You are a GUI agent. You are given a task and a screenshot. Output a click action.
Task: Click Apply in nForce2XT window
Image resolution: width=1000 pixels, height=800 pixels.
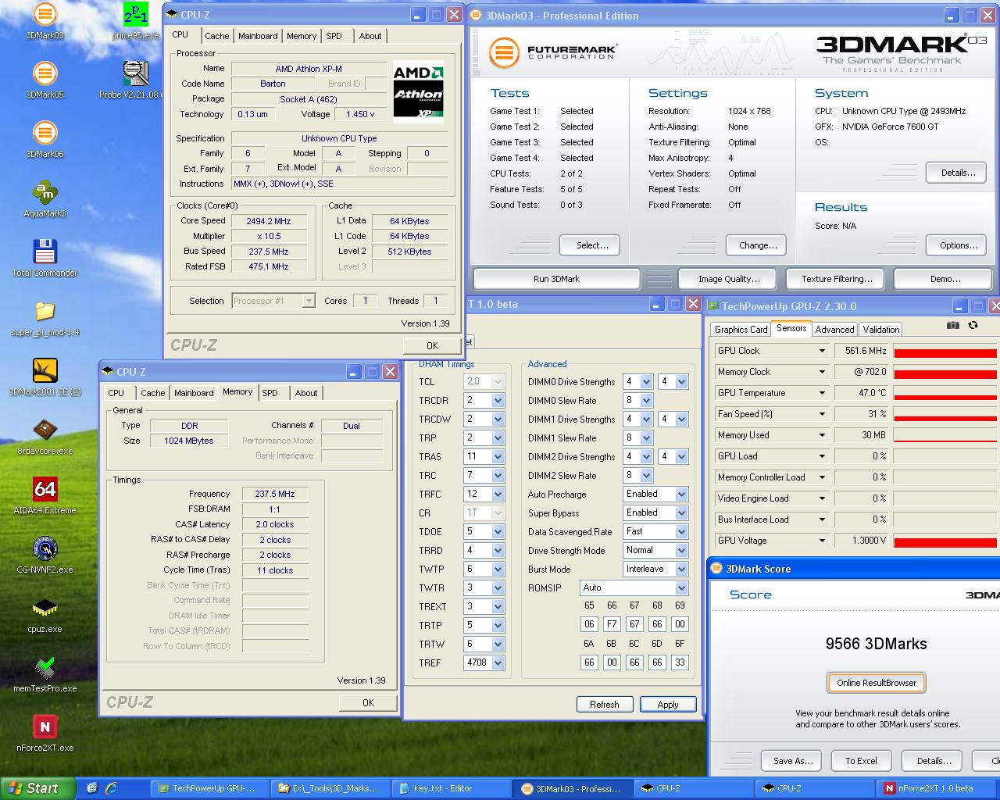click(668, 704)
